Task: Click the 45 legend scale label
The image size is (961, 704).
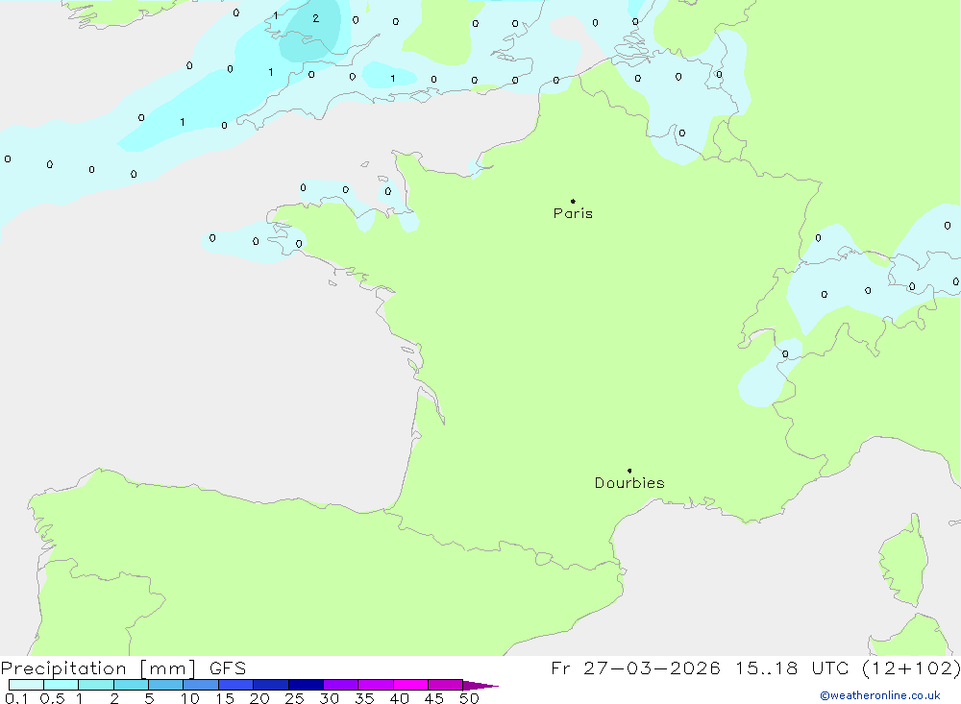Action: pyautogui.click(x=434, y=698)
